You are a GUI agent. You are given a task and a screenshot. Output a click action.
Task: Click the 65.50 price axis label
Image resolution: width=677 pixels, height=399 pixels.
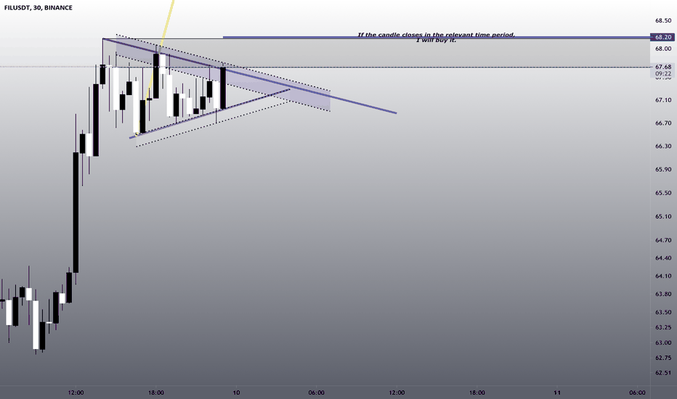(662, 193)
